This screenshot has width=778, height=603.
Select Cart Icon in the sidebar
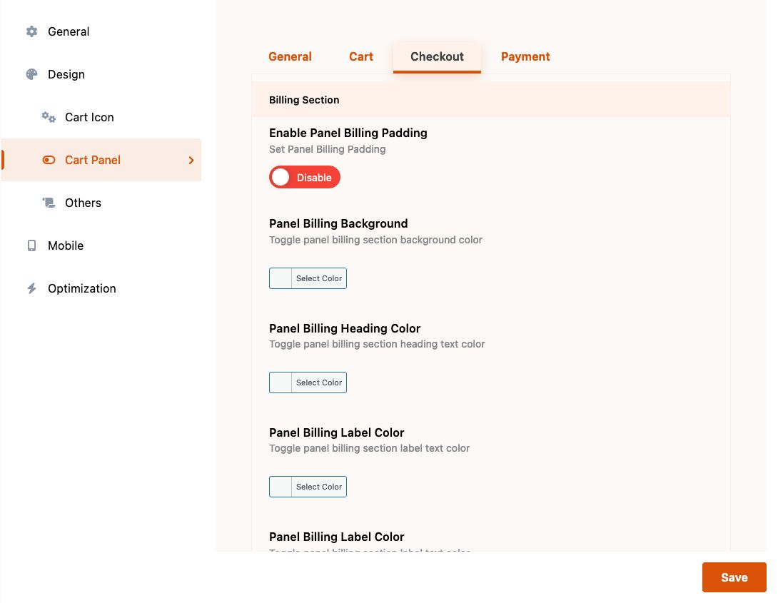click(x=101, y=117)
